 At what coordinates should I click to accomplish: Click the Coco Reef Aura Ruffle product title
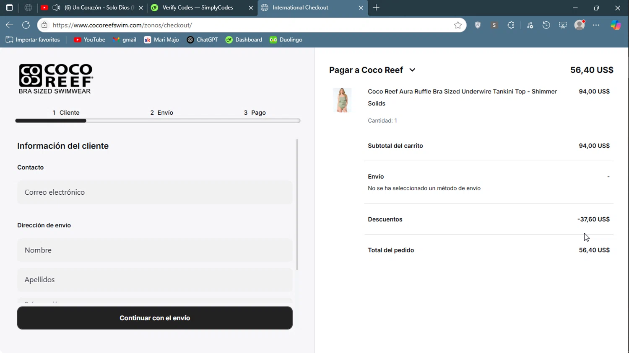[x=462, y=97]
